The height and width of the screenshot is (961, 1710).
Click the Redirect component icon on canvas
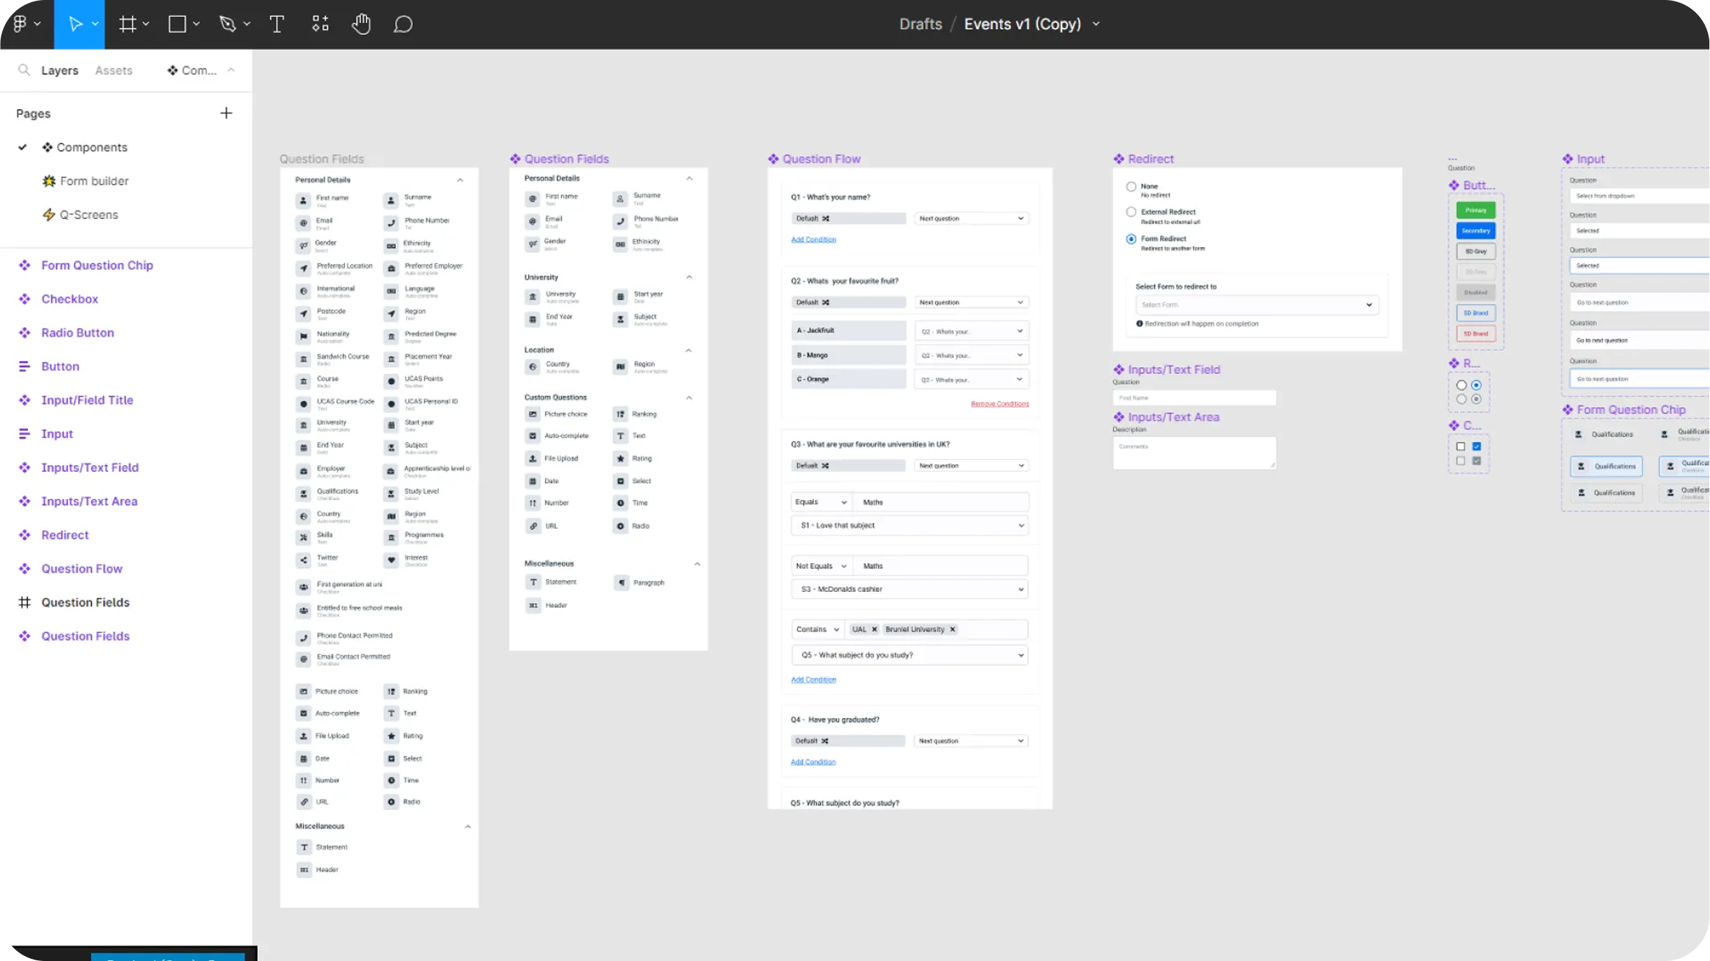click(1119, 159)
